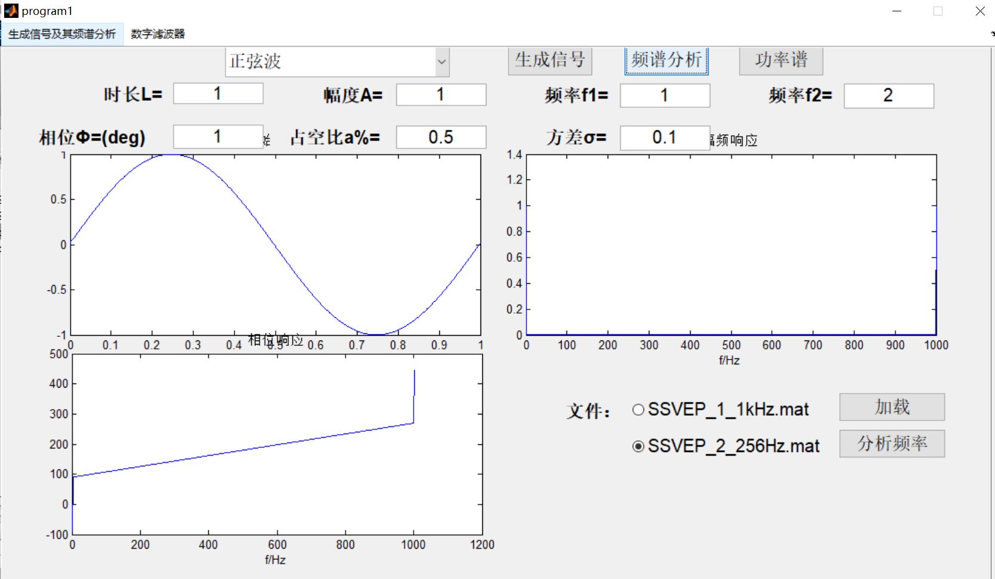
Task: Click the 方差σ= variance input
Action: pyautogui.click(x=664, y=138)
